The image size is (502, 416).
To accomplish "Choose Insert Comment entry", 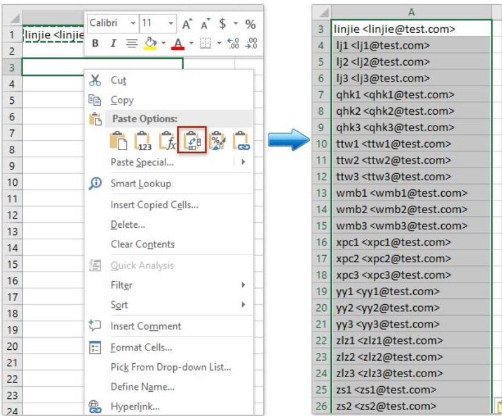I will coord(170,326).
